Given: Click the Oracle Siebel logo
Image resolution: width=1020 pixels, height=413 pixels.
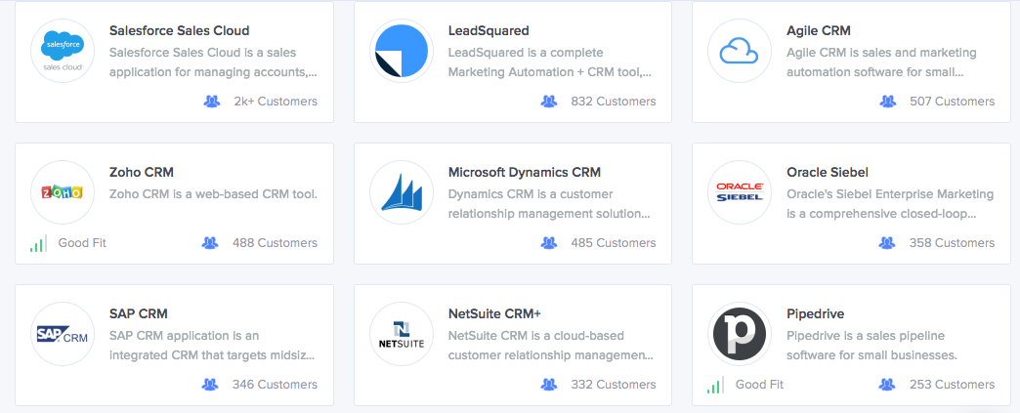Looking at the screenshot, I should [739, 192].
